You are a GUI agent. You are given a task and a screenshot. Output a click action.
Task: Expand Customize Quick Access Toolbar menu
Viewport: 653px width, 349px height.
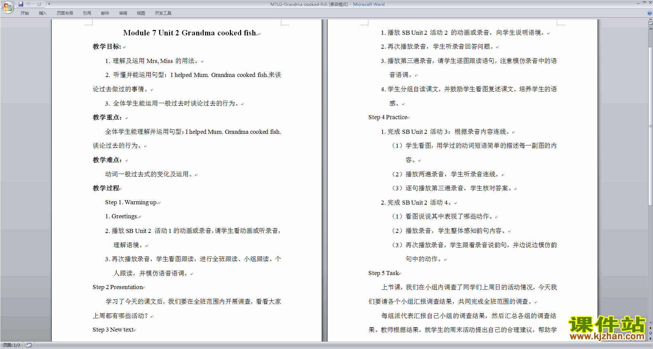pos(49,4)
